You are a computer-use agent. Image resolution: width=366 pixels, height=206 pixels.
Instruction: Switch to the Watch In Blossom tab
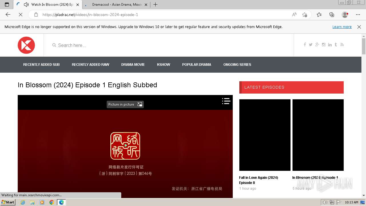(x=48, y=5)
